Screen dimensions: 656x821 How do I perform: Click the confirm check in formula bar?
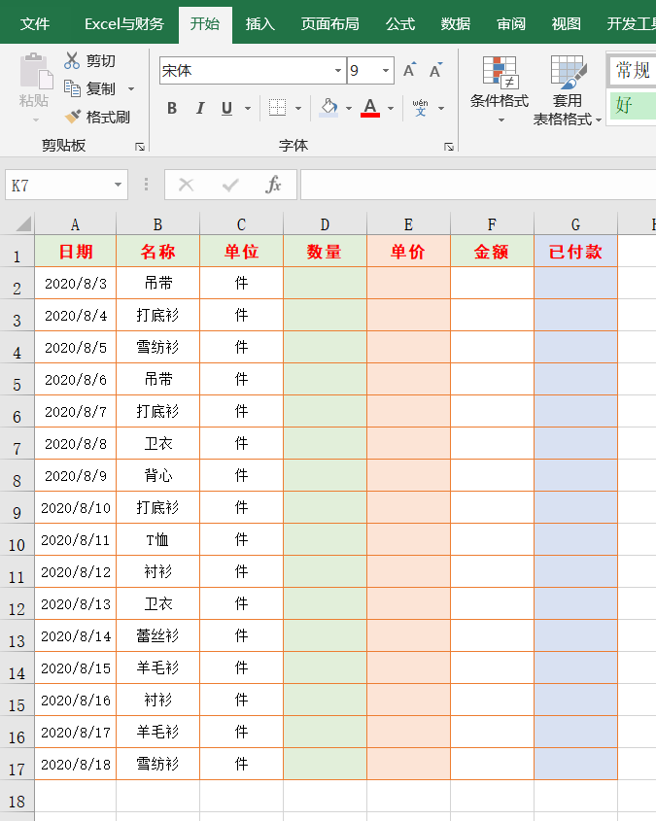pyautogui.click(x=229, y=185)
